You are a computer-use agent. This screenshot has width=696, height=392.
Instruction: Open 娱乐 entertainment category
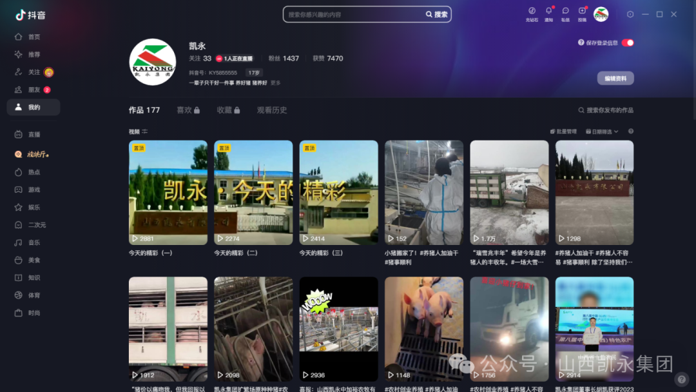coord(28,208)
